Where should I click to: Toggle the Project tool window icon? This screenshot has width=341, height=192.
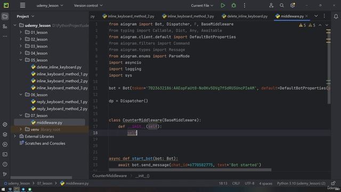click(5, 17)
